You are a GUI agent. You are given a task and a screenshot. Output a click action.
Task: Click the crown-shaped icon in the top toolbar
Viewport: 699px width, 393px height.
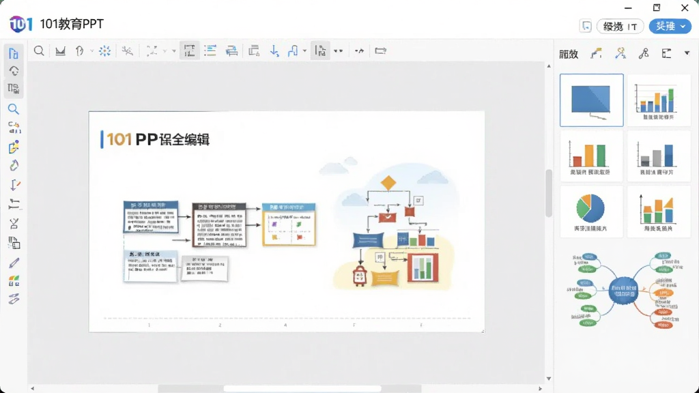point(60,50)
